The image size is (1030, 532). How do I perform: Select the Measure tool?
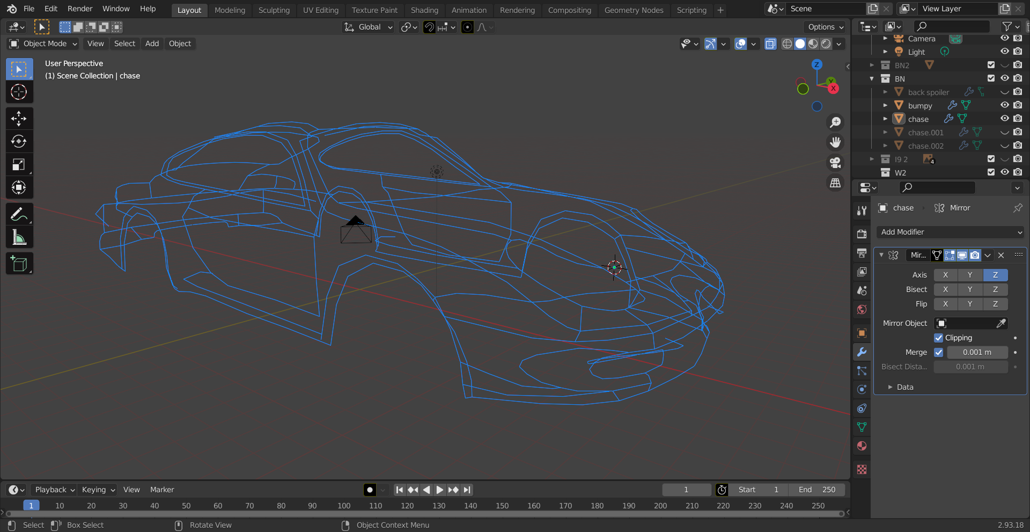click(x=19, y=237)
